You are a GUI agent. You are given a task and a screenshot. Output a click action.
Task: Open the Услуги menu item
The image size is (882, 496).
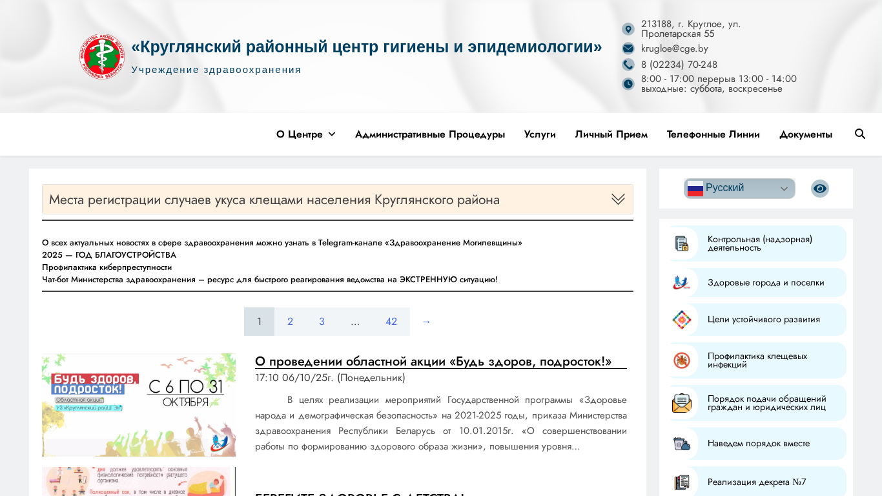[540, 134]
